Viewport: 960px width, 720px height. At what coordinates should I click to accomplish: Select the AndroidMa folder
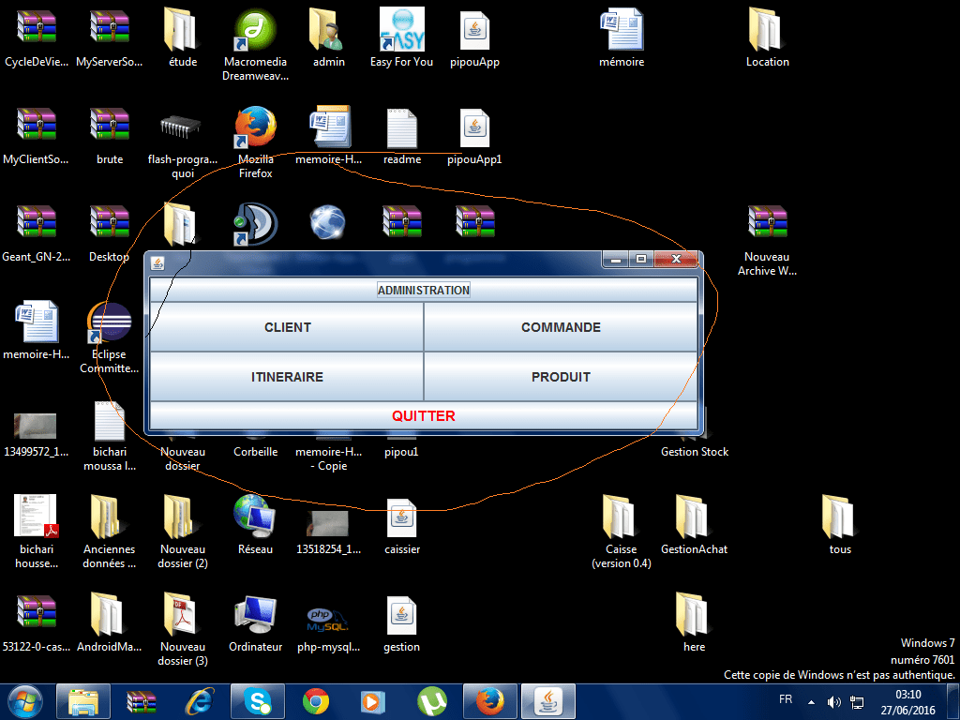point(109,613)
